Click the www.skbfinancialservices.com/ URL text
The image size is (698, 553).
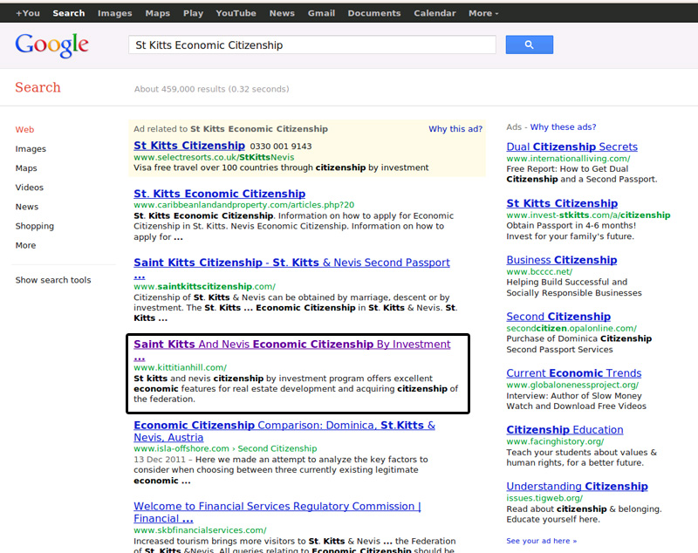[201, 530]
